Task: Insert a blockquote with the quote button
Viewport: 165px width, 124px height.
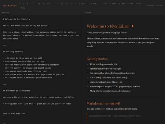Action: (54, 4)
